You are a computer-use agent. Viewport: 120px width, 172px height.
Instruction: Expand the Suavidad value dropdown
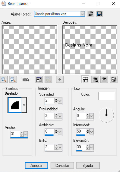point(60,101)
